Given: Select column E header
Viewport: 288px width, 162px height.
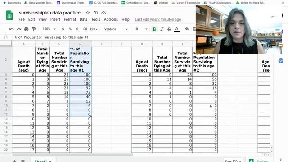Looking at the screenshot, I should (x=101, y=44).
